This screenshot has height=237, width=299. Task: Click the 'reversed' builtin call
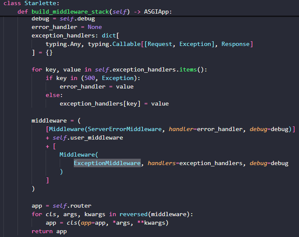(x=134, y=214)
